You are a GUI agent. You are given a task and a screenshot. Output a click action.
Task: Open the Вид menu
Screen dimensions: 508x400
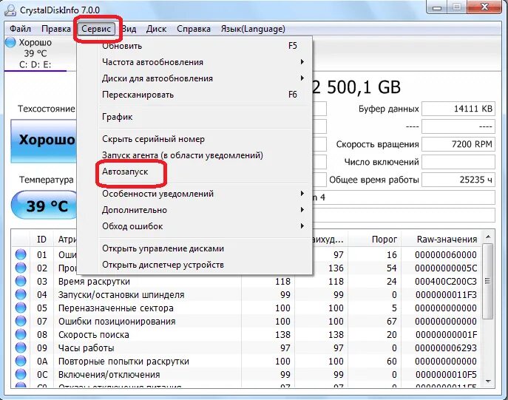click(129, 29)
